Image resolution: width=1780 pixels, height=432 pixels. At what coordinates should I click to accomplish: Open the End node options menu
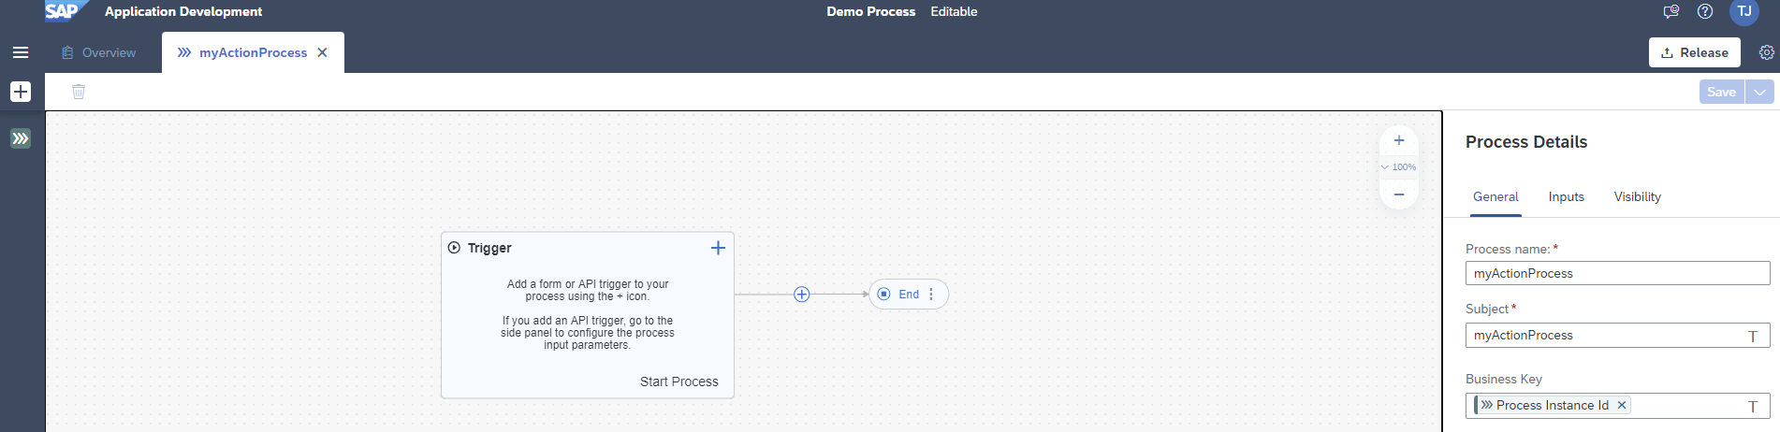pos(931,294)
